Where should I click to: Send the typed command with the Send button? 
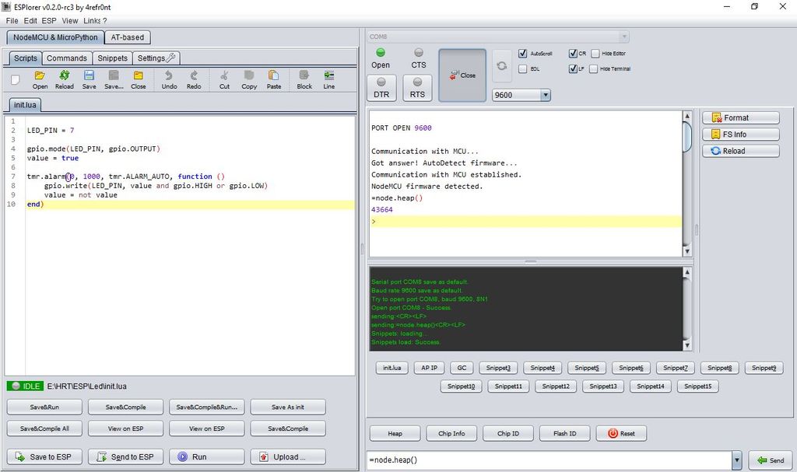771,460
